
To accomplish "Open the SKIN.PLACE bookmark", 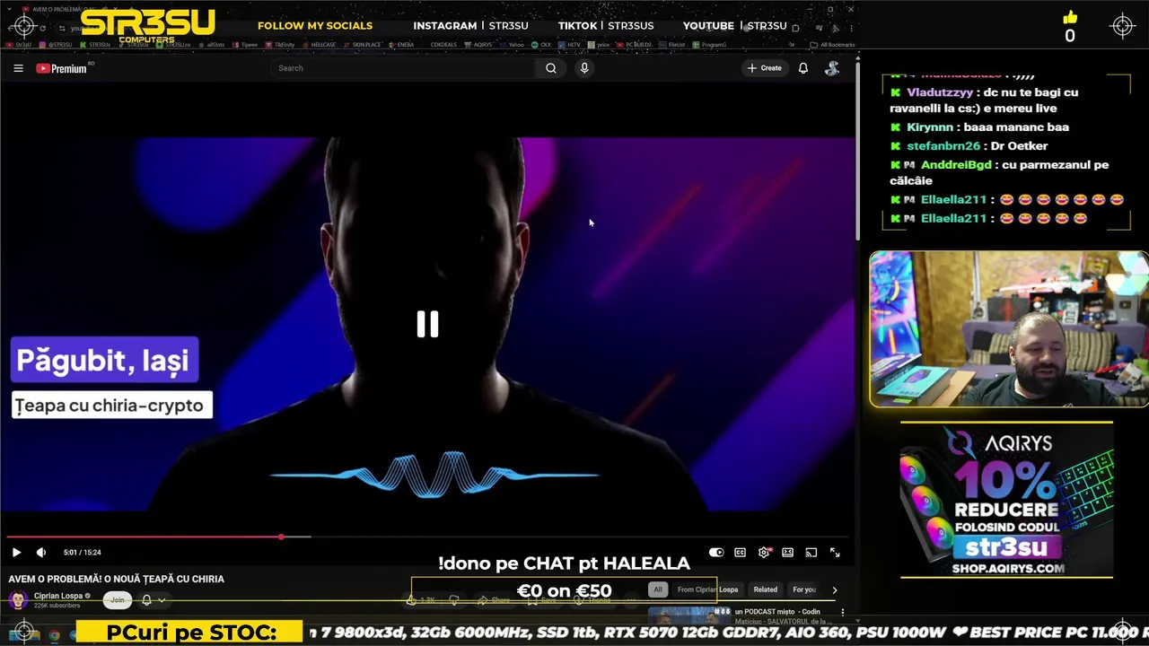I will click(x=361, y=45).
